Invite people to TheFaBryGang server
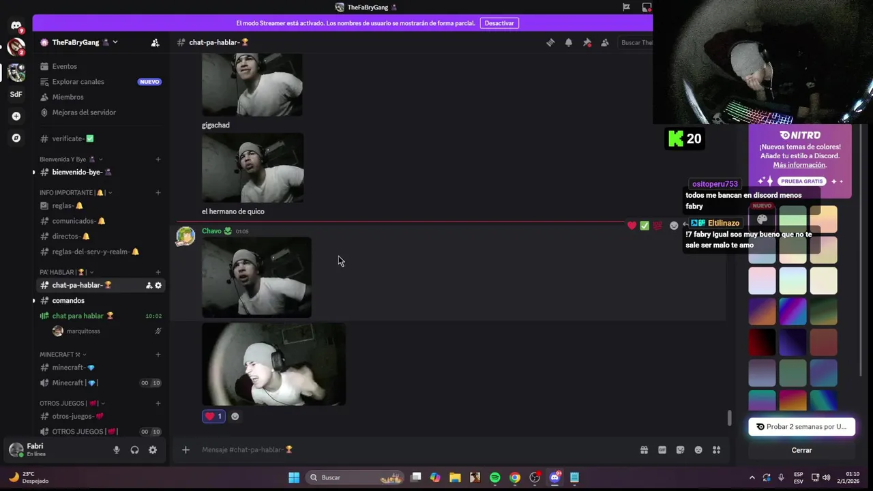873x491 pixels. pyautogui.click(x=155, y=42)
